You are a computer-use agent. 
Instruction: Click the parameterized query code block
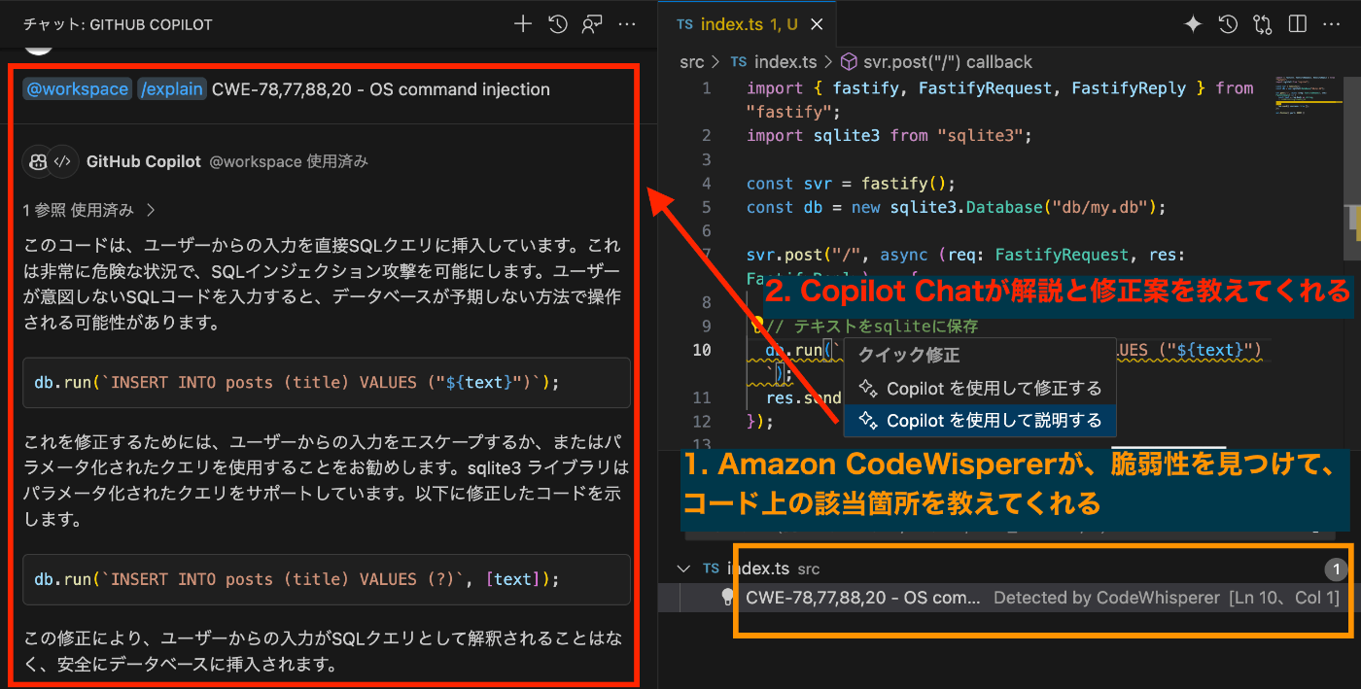pos(327,579)
